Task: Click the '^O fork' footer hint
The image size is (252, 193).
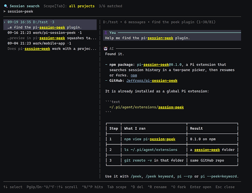Action: 178,187
